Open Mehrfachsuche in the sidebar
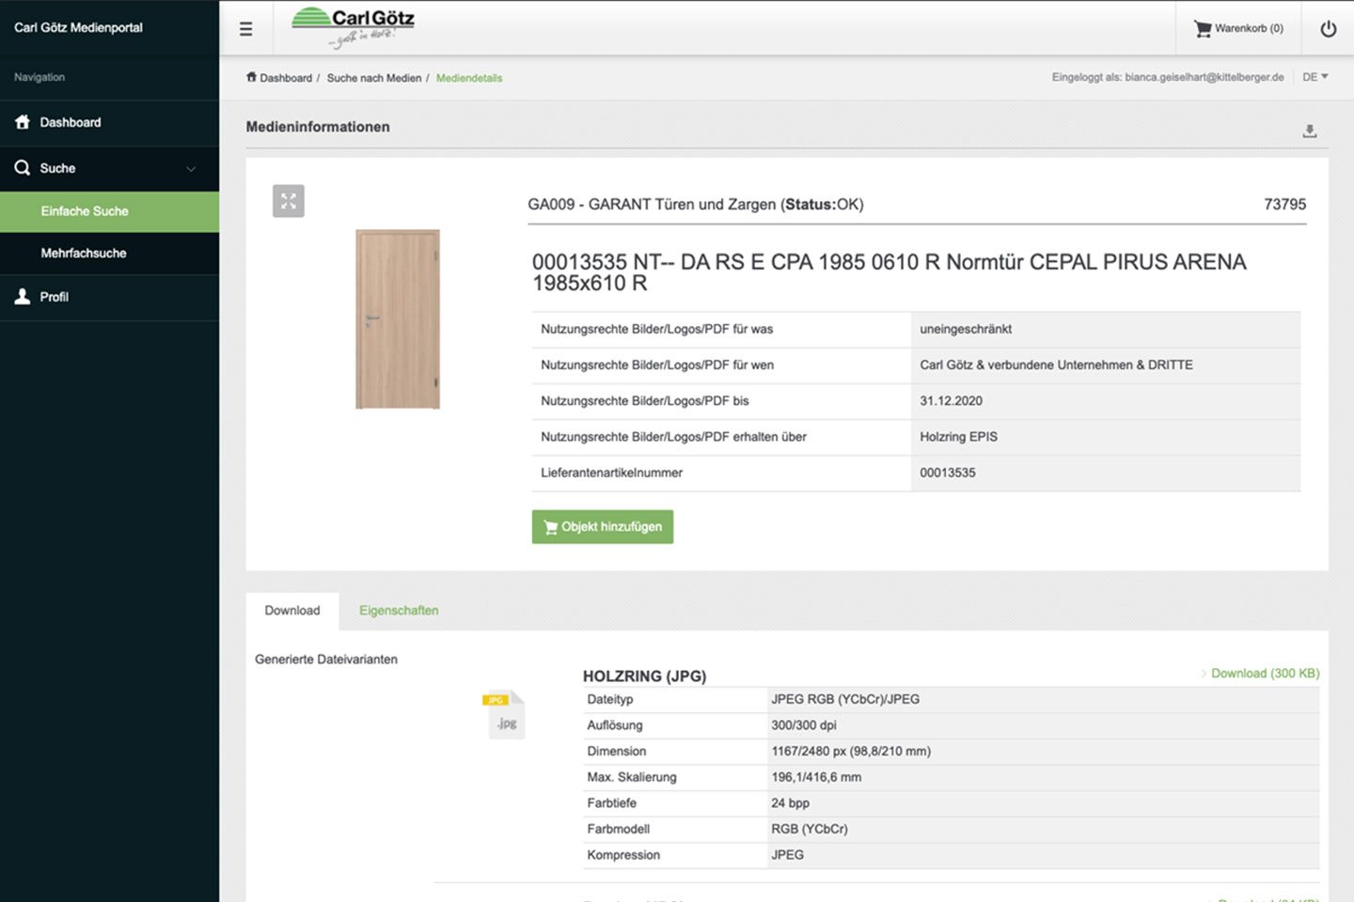Screen dimensions: 1354x902 (x=109, y=253)
